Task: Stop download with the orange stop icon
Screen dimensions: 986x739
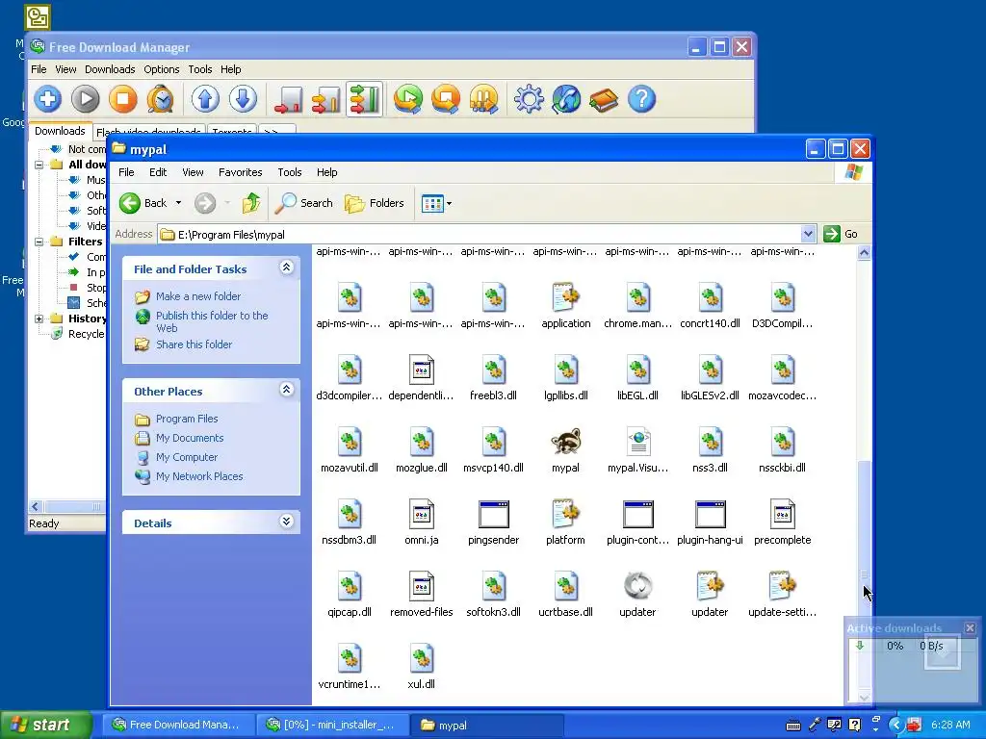Action: pos(123,99)
